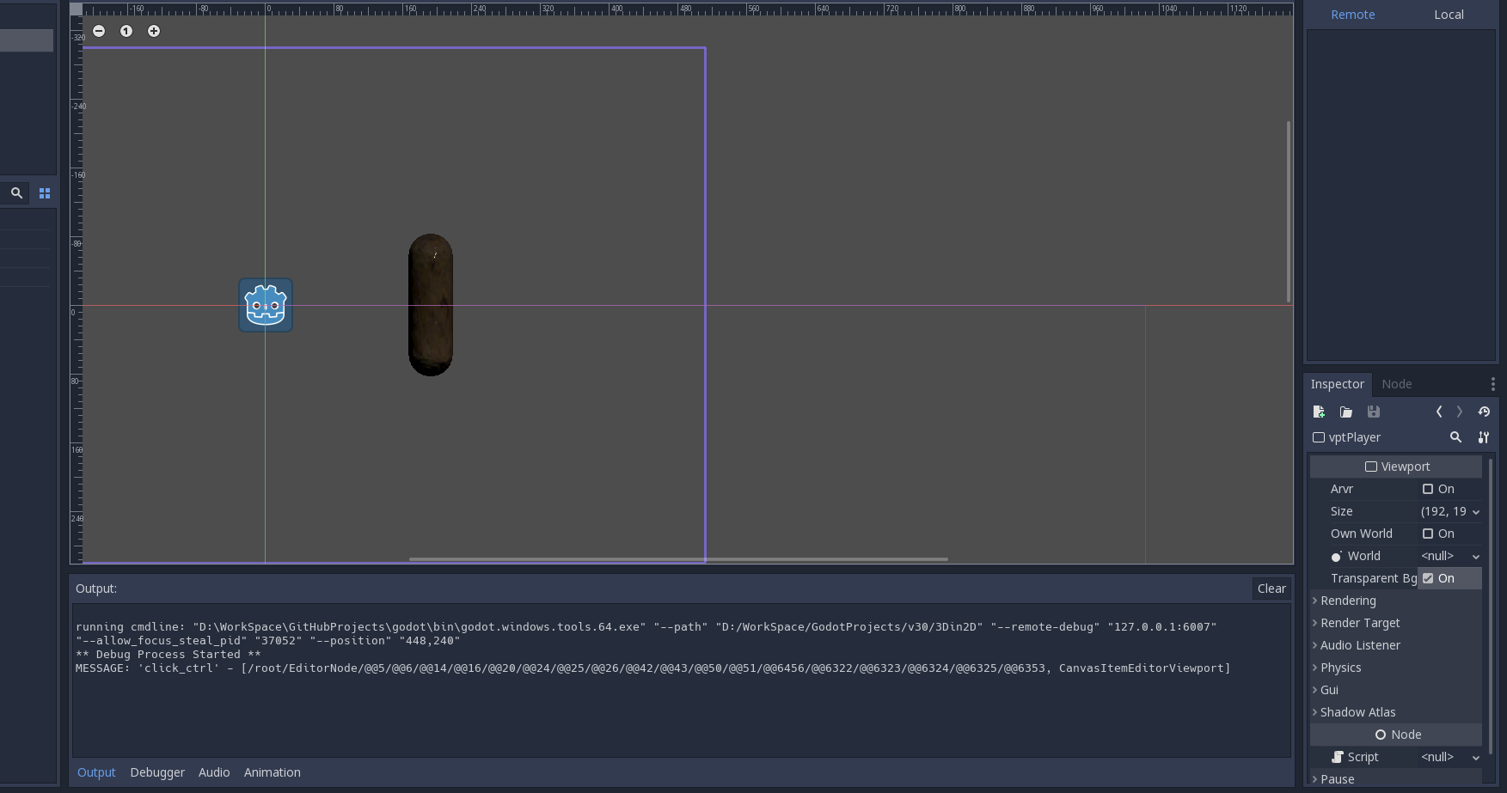Toggle the Arvr On checkbox
The image size is (1507, 793).
pos(1428,489)
